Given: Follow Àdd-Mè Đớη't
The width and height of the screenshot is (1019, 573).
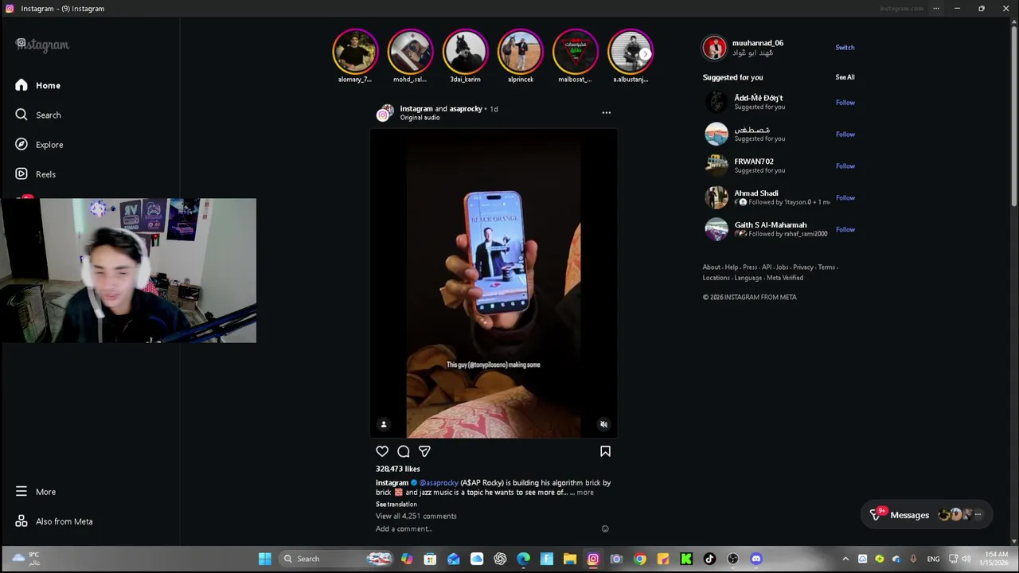Looking at the screenshot, I should click(845, 103).
